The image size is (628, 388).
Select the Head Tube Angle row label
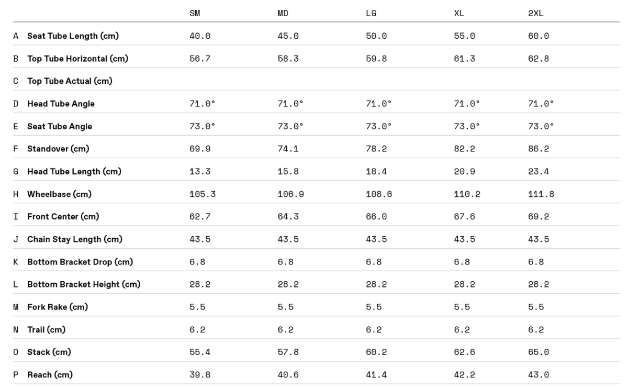click(x=61, y=104)
